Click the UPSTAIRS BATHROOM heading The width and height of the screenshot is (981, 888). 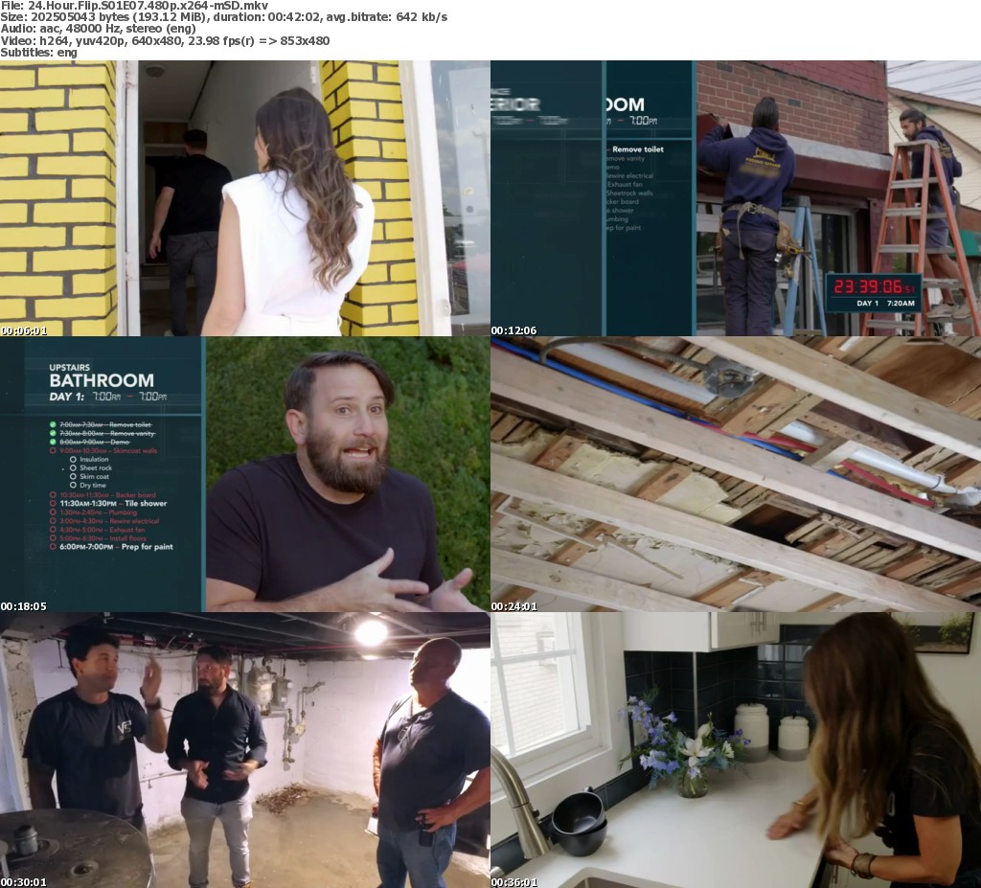tap(102, 375)
